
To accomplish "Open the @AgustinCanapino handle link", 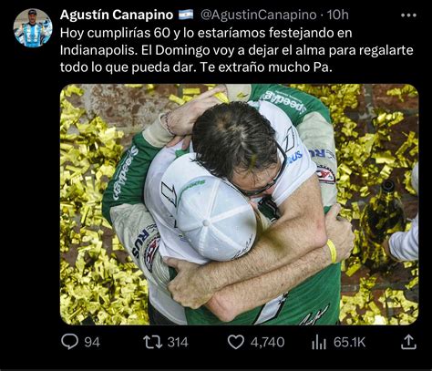I will click(259, 15).
